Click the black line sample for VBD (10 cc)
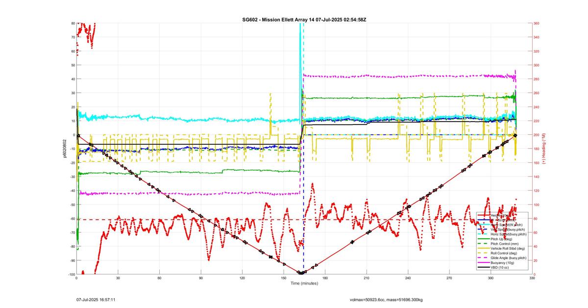 tap(484, 267)
